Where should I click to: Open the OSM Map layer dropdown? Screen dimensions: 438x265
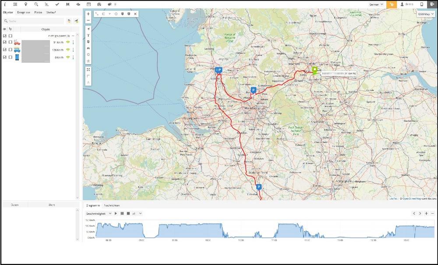point(426,14)
